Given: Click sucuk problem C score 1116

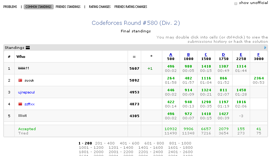Looking at the screenshot, I should pyautogui.click(x=206, y=78).
